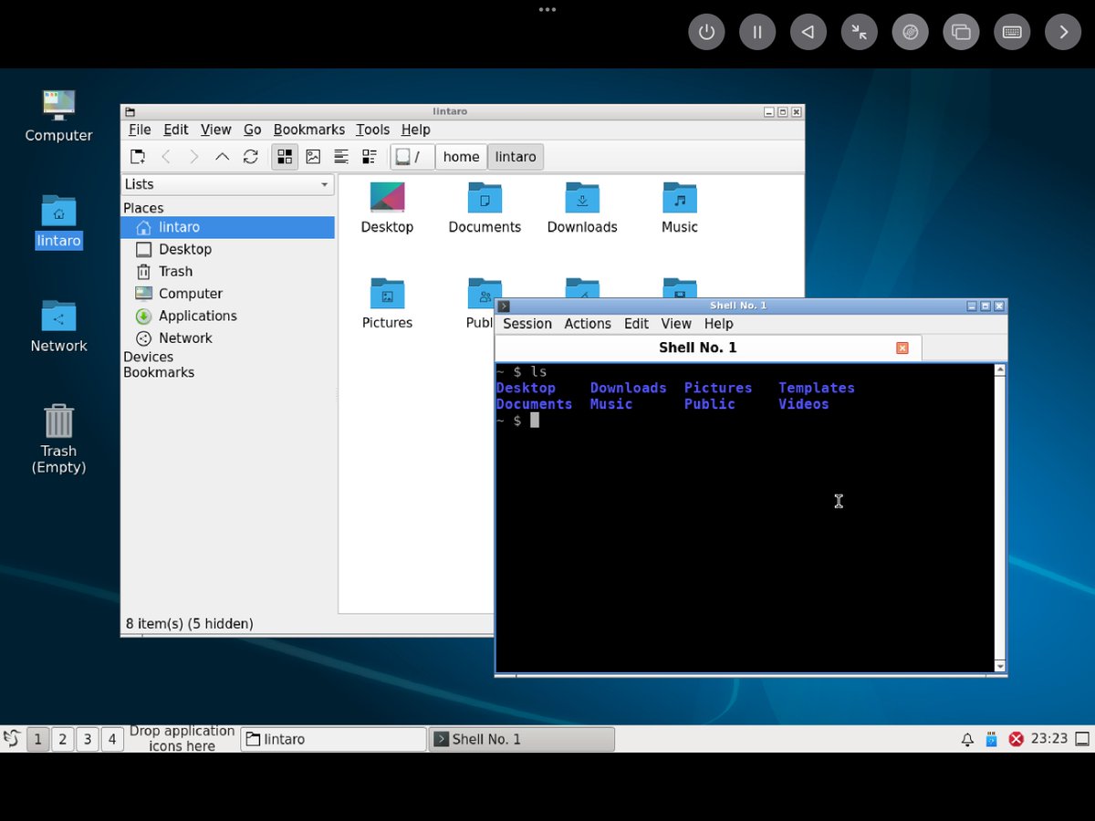Open the notifications bell in the panel
The image size is (1095, 821).
point(967,739)
